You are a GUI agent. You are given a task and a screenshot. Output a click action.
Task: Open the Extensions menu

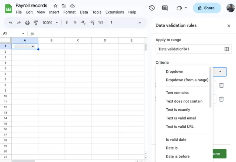(x=115, y=12)
